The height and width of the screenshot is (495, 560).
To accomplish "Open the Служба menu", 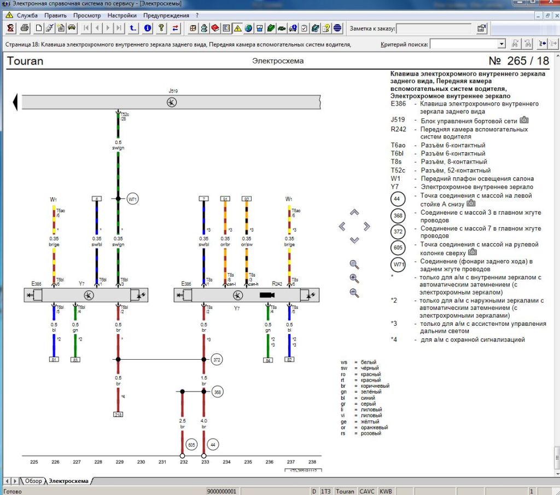I will 27,15.
